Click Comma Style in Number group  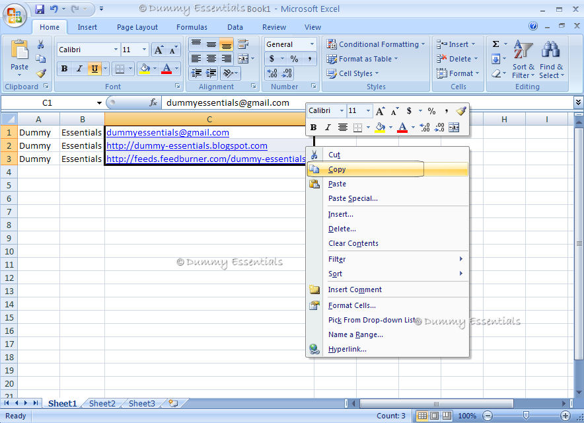(309, 59)
